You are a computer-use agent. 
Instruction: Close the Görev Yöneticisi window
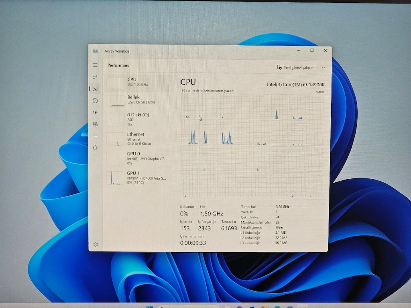[325, 50]
